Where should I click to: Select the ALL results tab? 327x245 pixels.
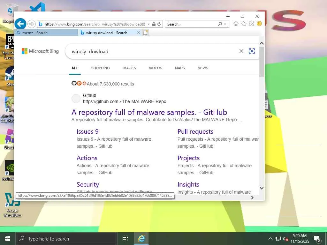[75, 68]
